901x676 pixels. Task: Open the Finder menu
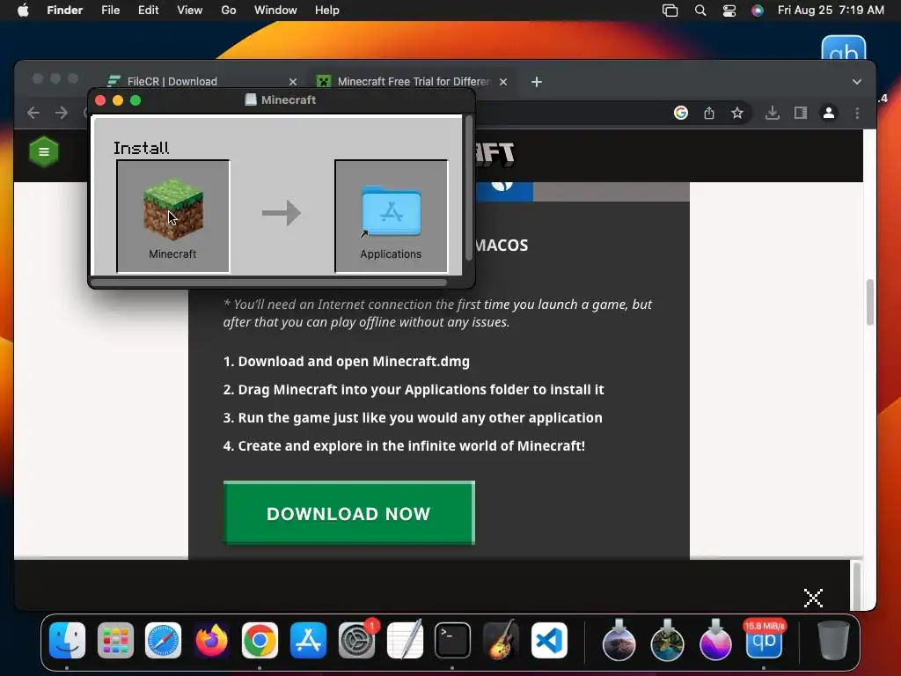click(65, 11)
